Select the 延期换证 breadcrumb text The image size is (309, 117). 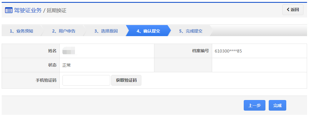click(x=57, y=11)
